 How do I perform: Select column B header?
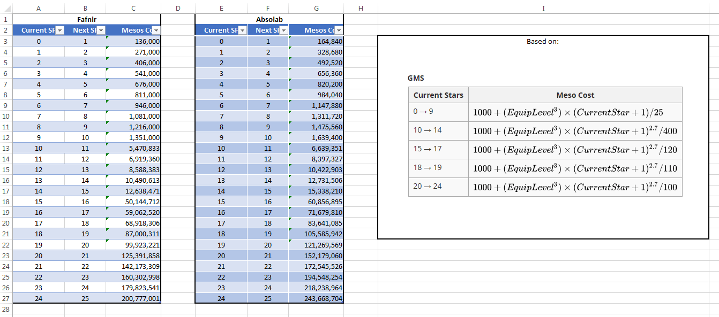pos(85,8)
